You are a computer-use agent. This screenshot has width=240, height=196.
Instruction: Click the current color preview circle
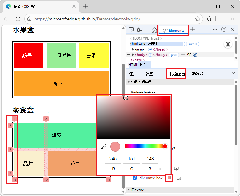pos(115,147)
